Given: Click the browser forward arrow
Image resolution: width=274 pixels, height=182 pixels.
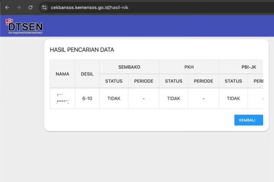Looking at the screenshot, I should point(19,7).
